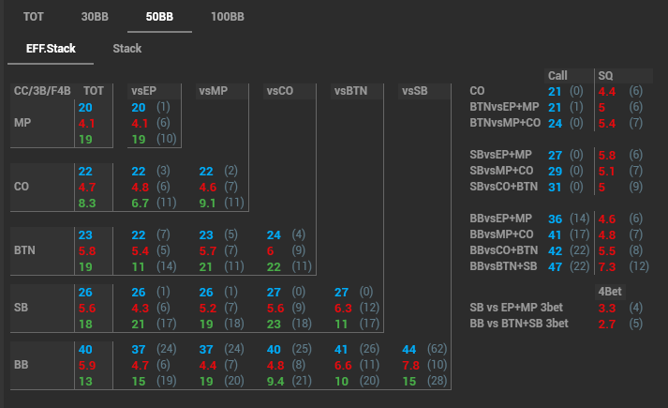Switch to the TOT tab at top

(32, 17)
